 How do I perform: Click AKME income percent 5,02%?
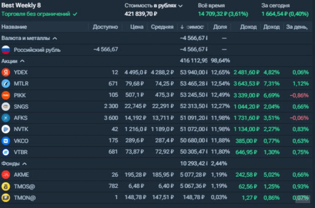tap(271, 175)
